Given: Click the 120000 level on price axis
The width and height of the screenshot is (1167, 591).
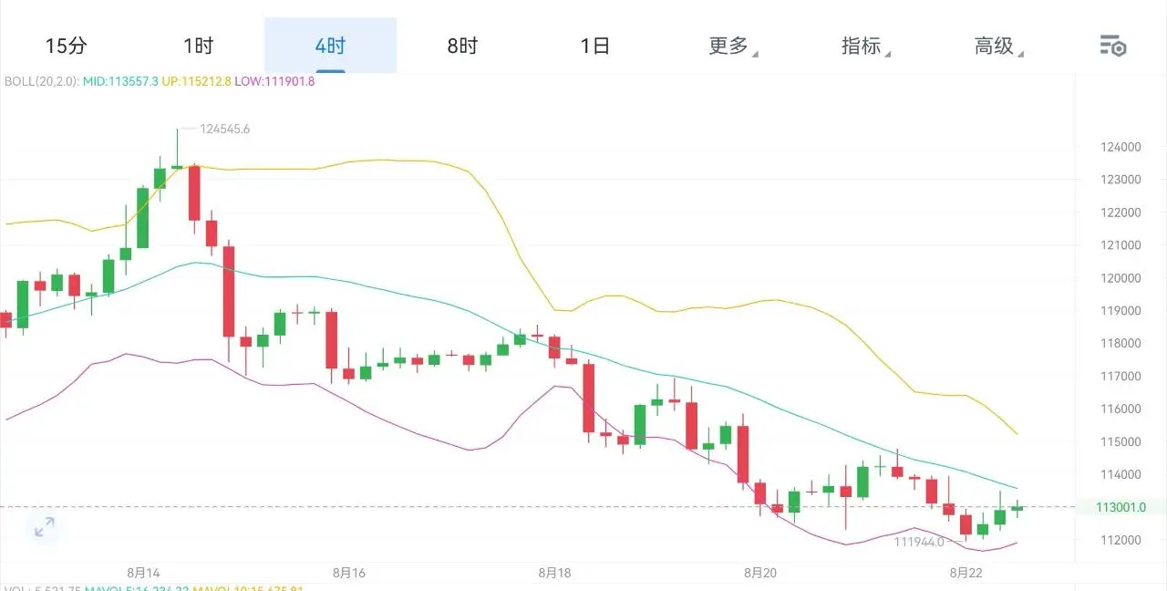Looking at the screenshot, I should tap(1120, 278).
